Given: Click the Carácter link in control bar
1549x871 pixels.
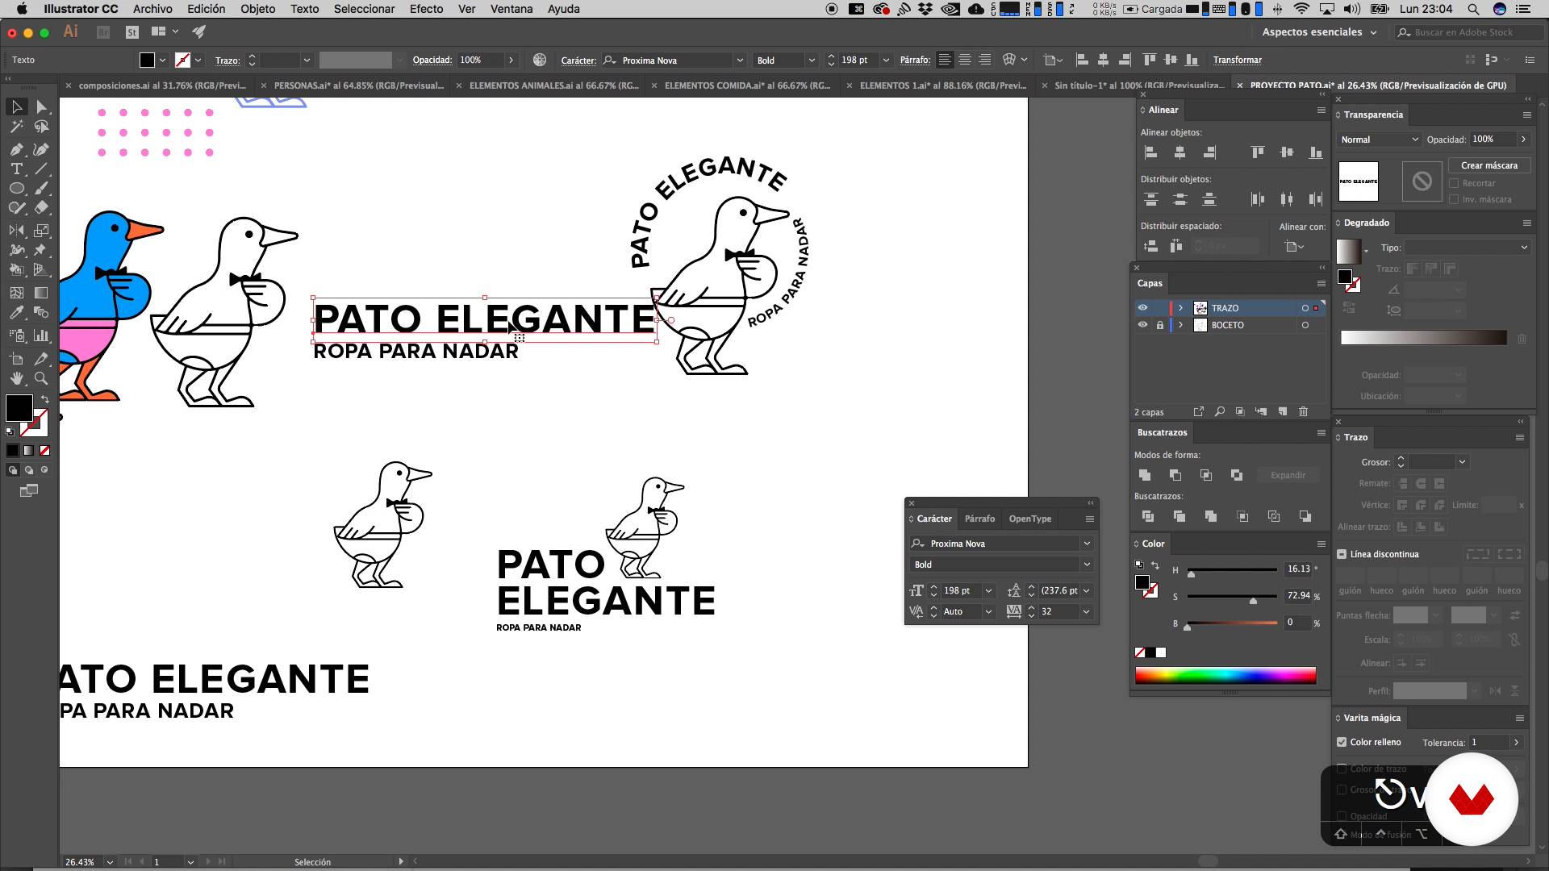Looking at the screenshot, I should (578, 60).
